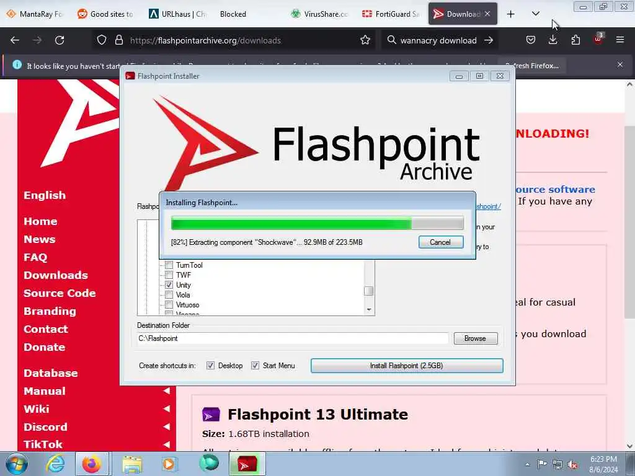
Task: Toggle the Start Menu shortcut checkbox
Action: [x=255, y=366]
